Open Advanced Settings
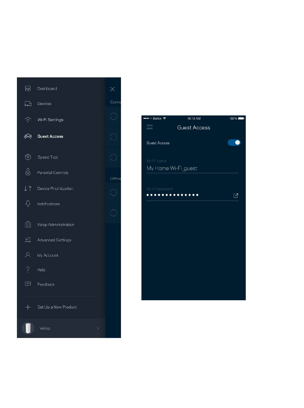Viewport: 304px width, 408px height. [x=54, y=240]
